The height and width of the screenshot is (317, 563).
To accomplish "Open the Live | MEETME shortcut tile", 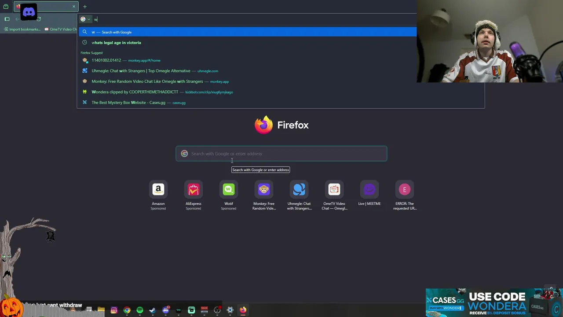I will coord(369,193).
